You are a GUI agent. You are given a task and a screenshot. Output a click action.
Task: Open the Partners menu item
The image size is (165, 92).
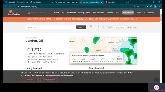click(110, 13)
